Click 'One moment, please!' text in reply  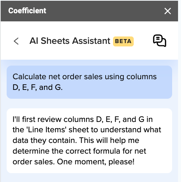pos(96,162)
